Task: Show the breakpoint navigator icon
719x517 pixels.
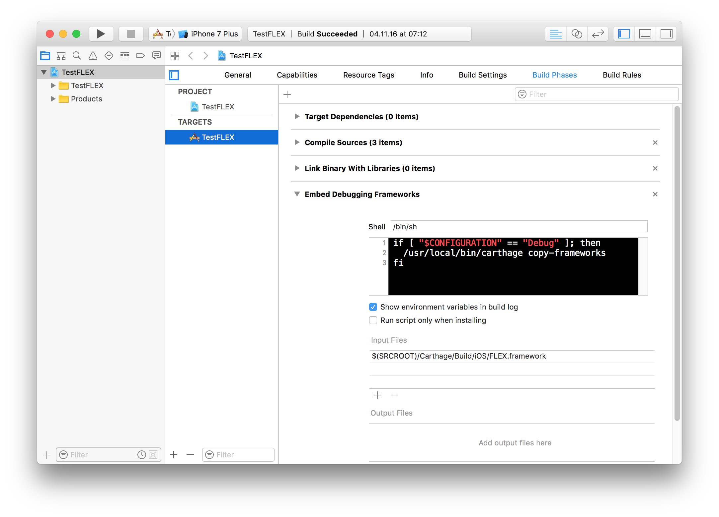Action: click(x=140, y=56)
